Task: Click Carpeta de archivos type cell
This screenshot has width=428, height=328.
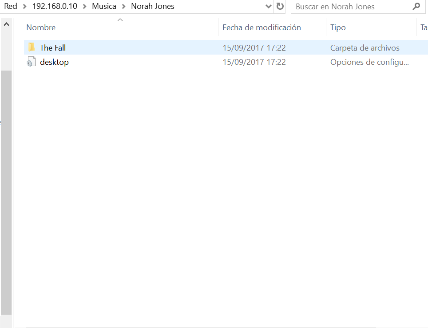Action: tap(365, 48)
